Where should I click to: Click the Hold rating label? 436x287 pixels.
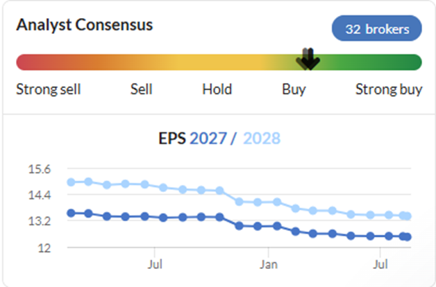click(x=217, y=89)
